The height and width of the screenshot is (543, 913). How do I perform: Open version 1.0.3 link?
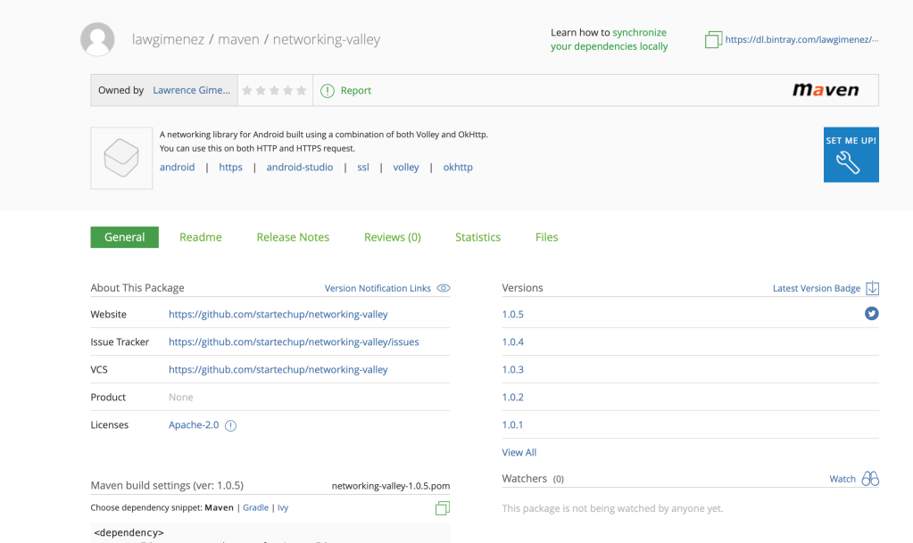[512, 369]
